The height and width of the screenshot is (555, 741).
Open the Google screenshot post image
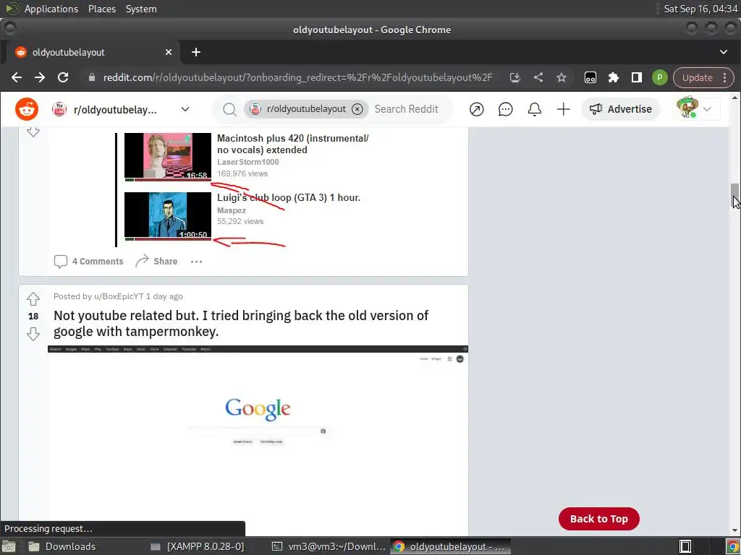(x=258, y=439)
